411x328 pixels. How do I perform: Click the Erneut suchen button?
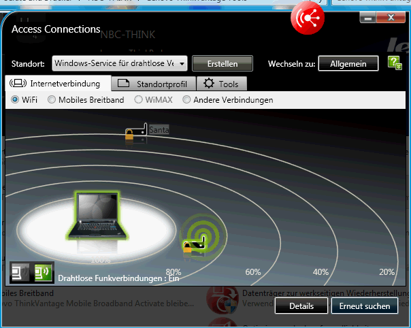[x=365, y=306]
